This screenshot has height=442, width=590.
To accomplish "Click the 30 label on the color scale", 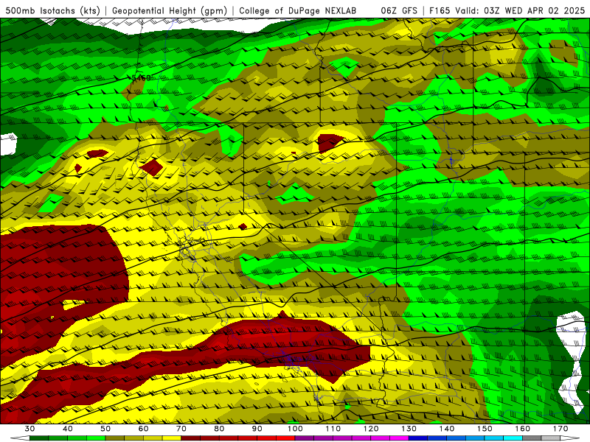I will click(29, 429).
